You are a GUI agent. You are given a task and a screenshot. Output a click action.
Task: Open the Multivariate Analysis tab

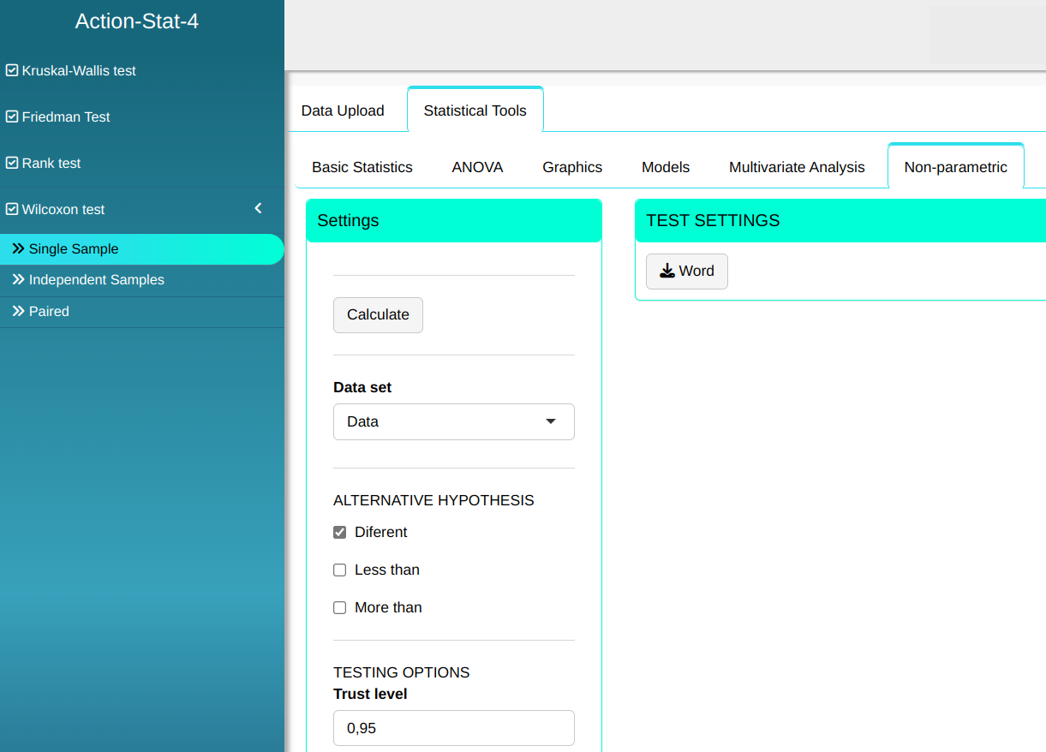796,168
